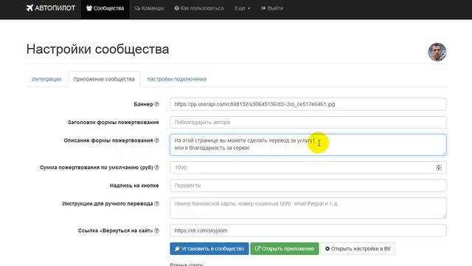Click the sign-out icon before Выйти
The image size is (472, 266).
click(x=263, y=8)
